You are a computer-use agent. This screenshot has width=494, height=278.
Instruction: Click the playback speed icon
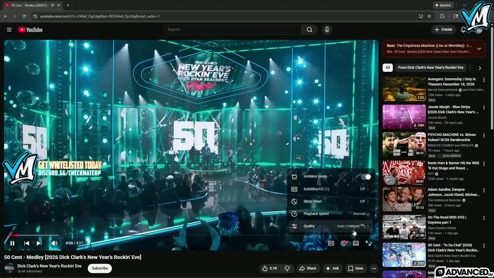point(294,214)
